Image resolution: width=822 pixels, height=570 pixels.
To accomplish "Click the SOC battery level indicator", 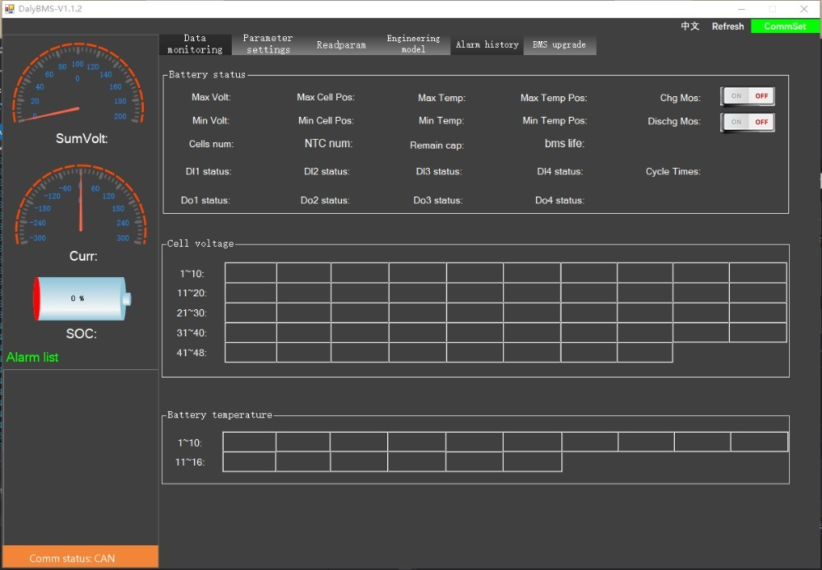I will [x=81, y=298].
